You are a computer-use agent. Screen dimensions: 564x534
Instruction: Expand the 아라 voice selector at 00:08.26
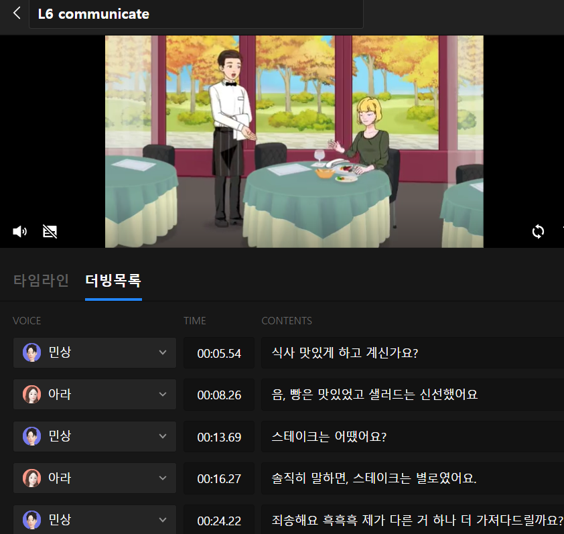click(162, 394)
